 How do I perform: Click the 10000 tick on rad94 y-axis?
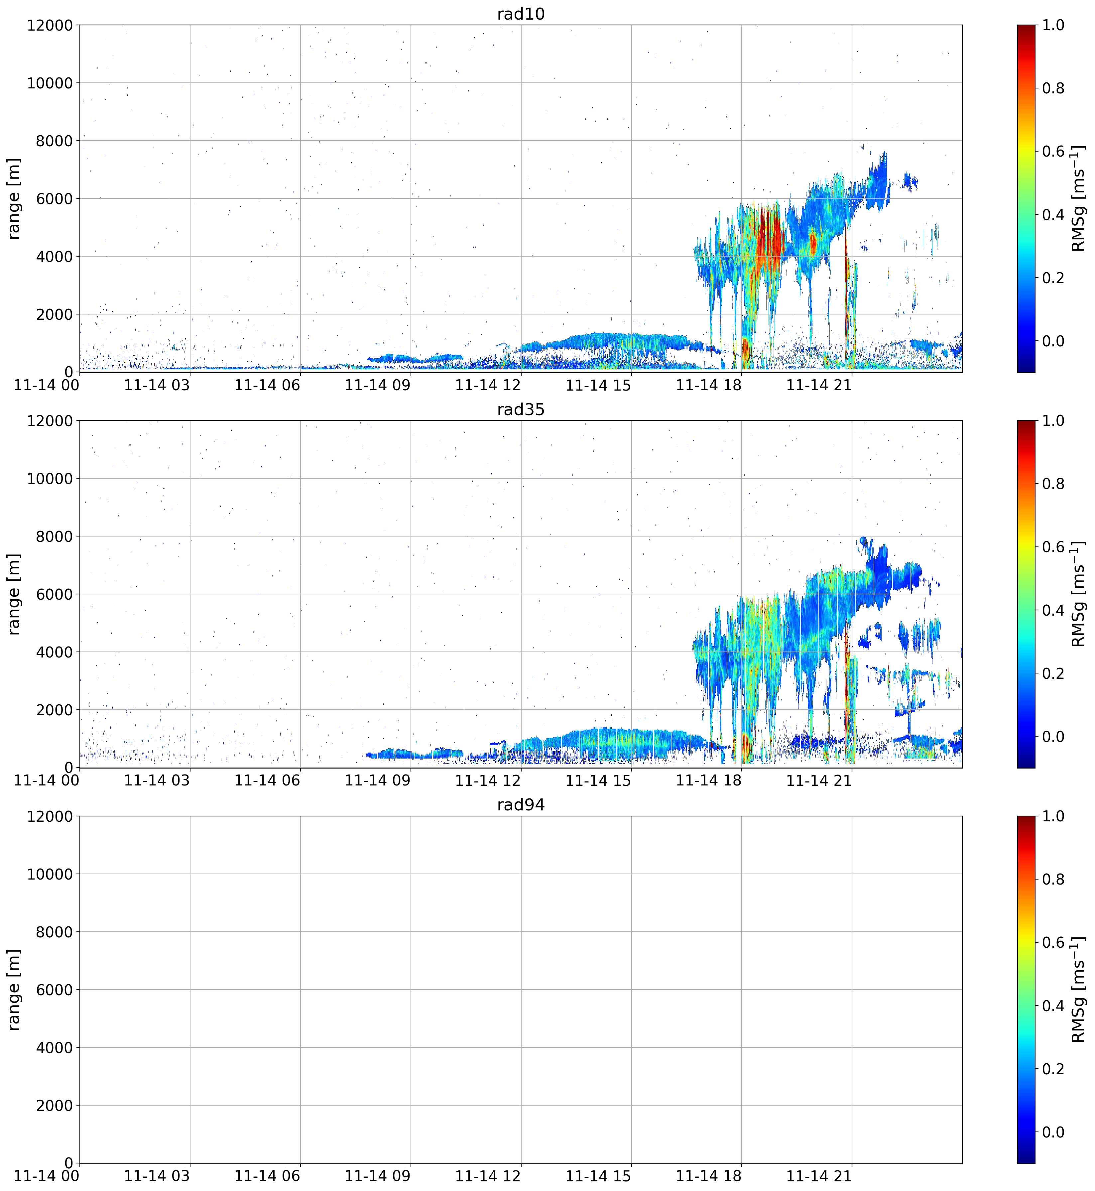[50, 874]
